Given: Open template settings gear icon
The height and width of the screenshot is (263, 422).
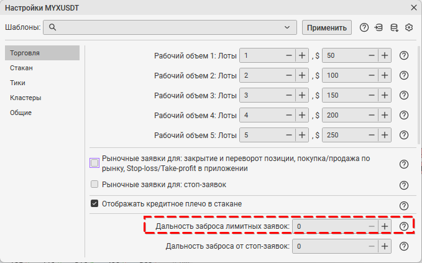Looking at the screenshot, I should pos(409,27).
